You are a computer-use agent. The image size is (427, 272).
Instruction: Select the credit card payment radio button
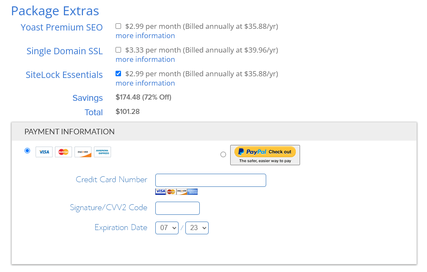(x=27, y=150)
